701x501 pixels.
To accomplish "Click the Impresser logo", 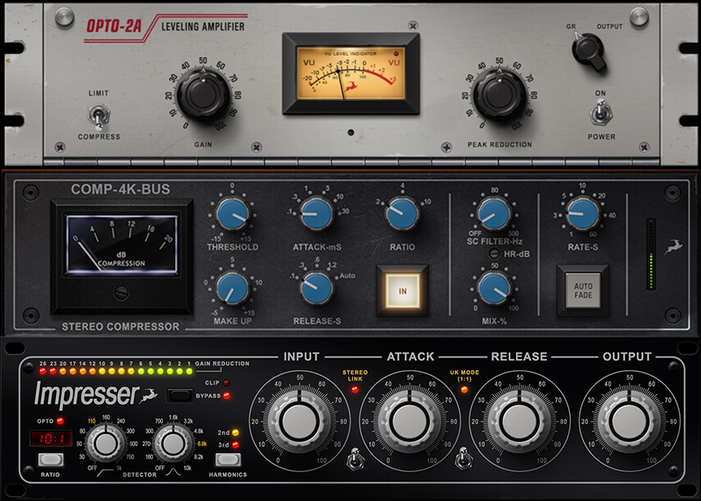I will [96, 395].
